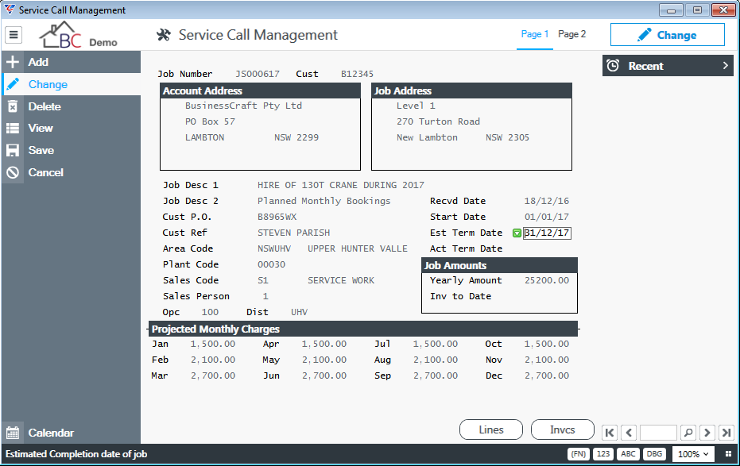740x466 pixels.
Task: Select the Change pencil icon in sidebar
Action: pos(13,84)
